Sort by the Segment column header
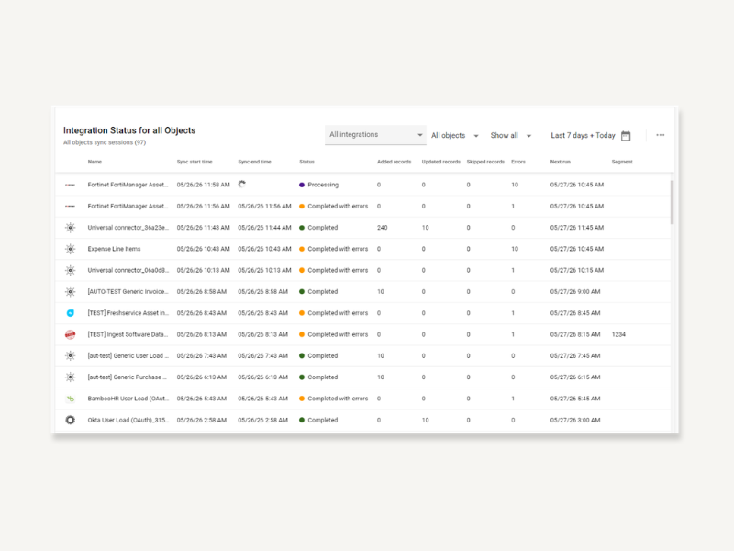734x551 pixels. pos(622,162)
